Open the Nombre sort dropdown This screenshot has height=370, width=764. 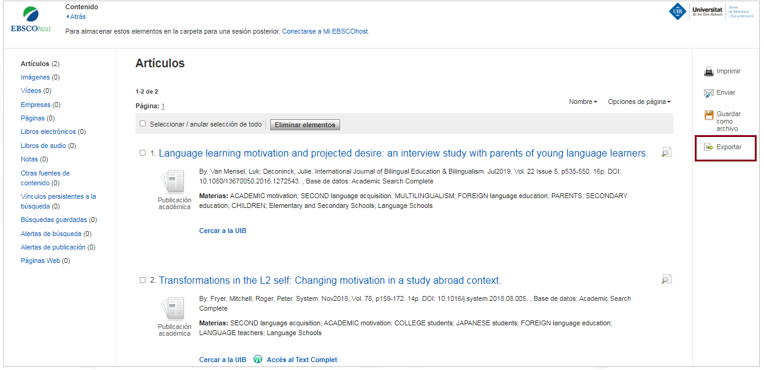[x=583, y=102]
